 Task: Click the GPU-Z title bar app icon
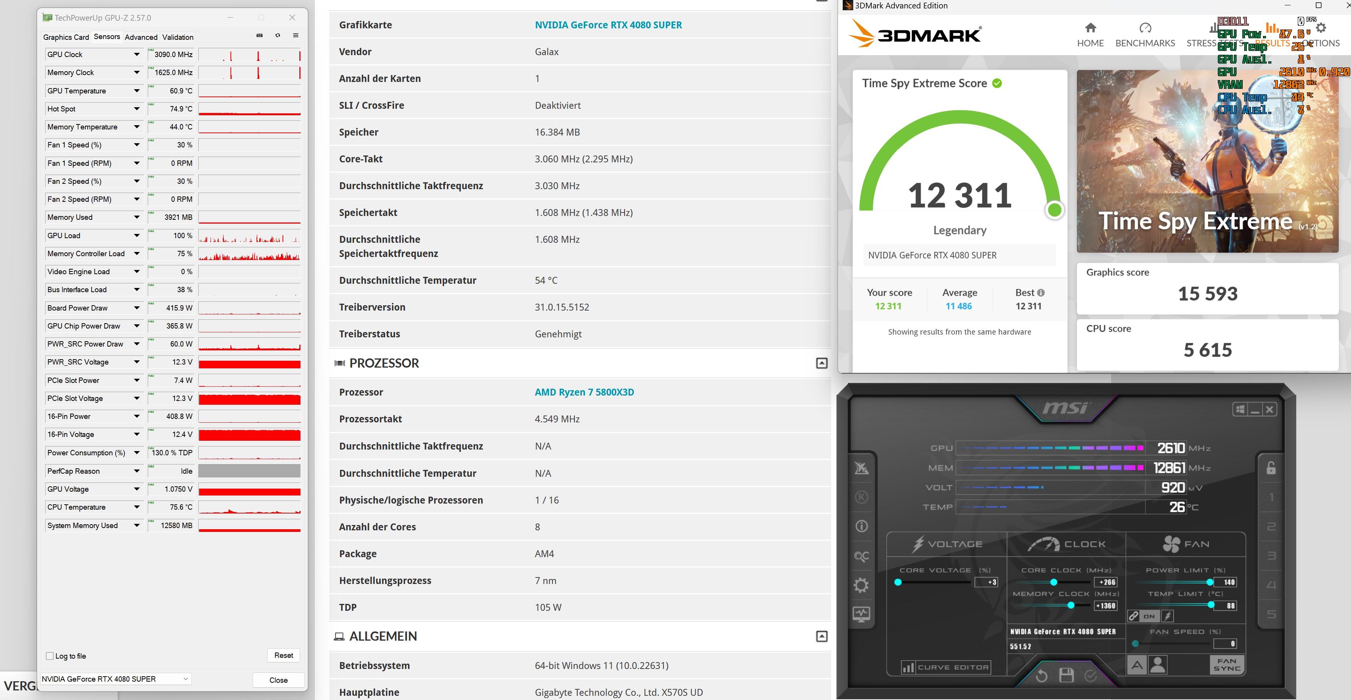47,17
